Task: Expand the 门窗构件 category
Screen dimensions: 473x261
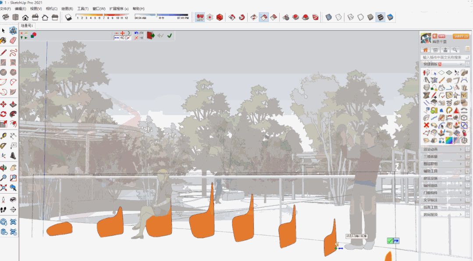Action: coord(442,193)
